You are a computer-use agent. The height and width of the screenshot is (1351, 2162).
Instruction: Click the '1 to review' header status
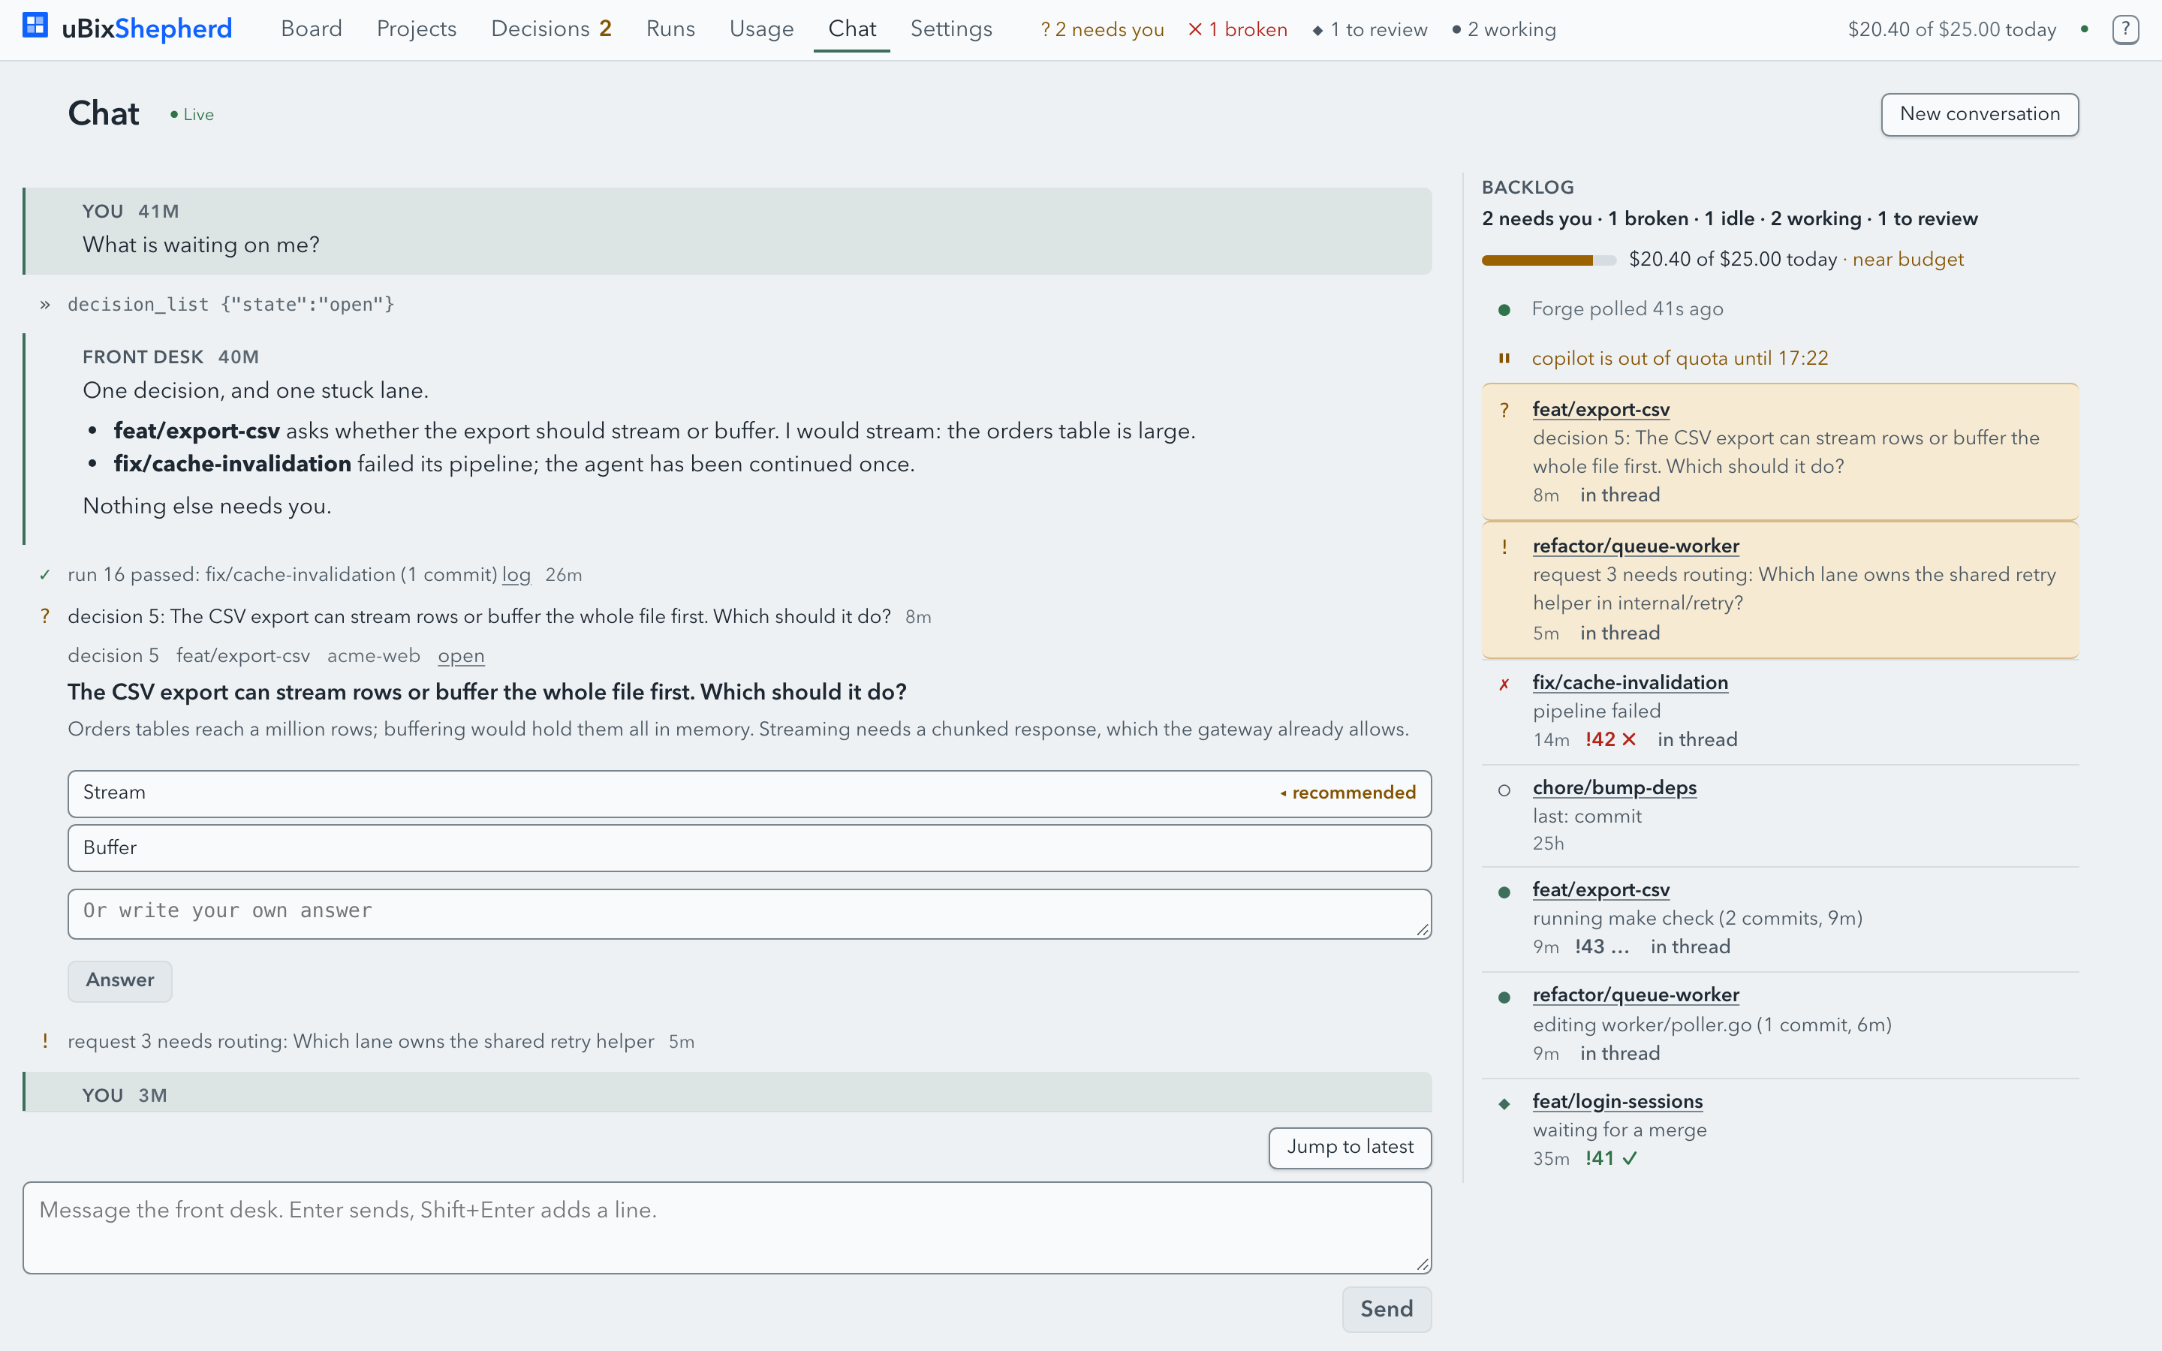coord(1369,29)
